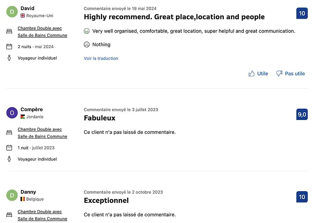312x223 pixels.
Task: Click the United Kingdom flag icon
Action: point(23,16)
